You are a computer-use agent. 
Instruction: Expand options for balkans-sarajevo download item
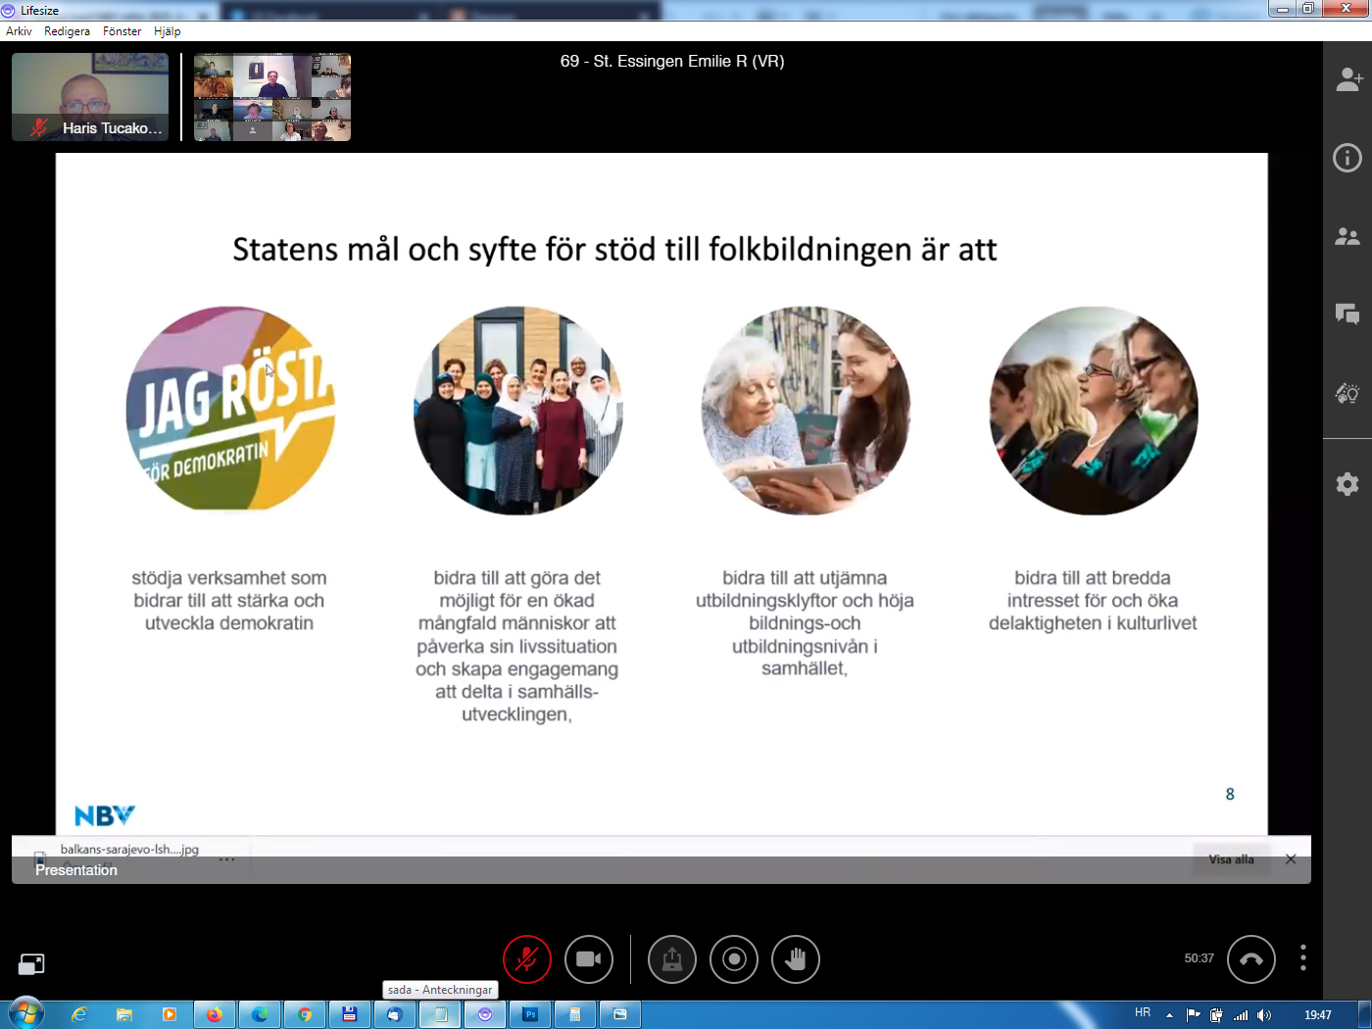(x=227, y=859)
